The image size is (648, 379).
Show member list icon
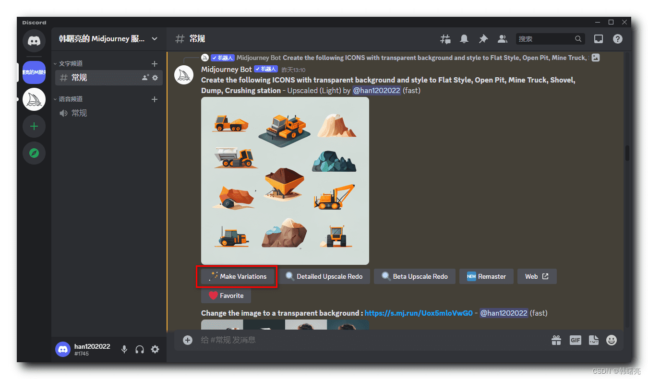502,39
